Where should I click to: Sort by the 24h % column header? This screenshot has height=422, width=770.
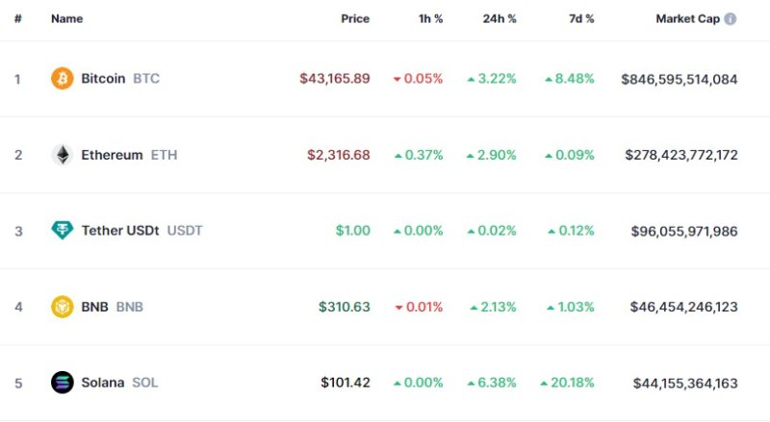tap(500, 19)
